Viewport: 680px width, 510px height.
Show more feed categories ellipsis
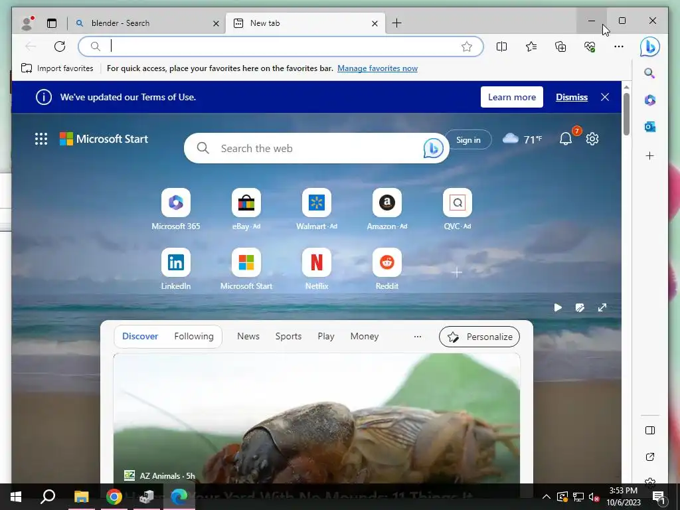click(x=418, y=337)
